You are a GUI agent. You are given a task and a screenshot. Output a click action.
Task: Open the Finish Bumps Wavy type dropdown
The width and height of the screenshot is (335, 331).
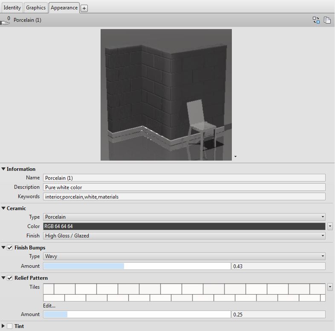coord(184,256)
